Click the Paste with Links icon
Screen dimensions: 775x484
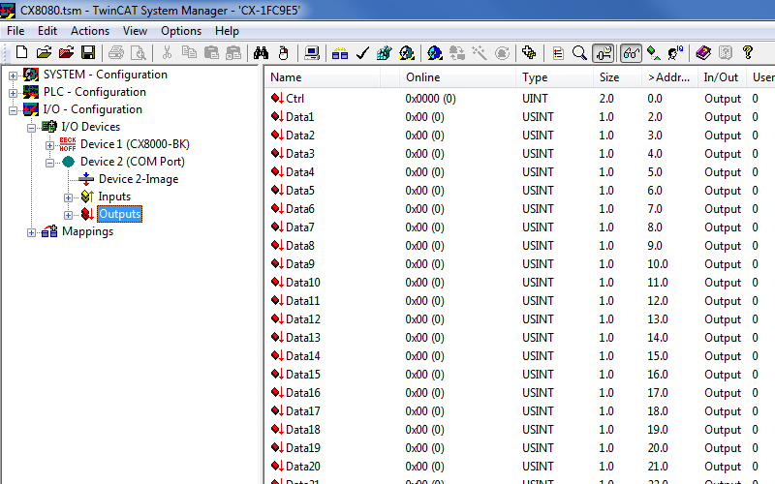click(x=233, y=52)
